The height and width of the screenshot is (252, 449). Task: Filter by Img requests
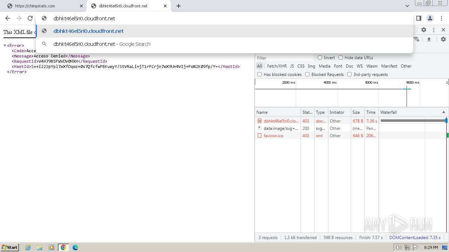311,66
